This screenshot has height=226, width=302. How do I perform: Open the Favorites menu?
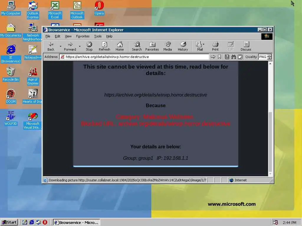click(83, 36)
